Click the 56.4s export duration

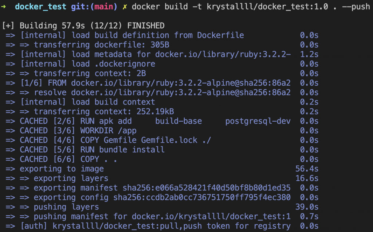307,169
